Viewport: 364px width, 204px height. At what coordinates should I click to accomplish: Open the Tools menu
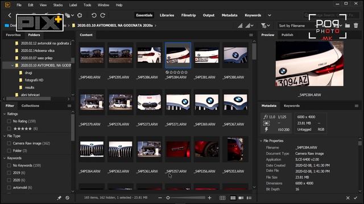click(87, 5)
